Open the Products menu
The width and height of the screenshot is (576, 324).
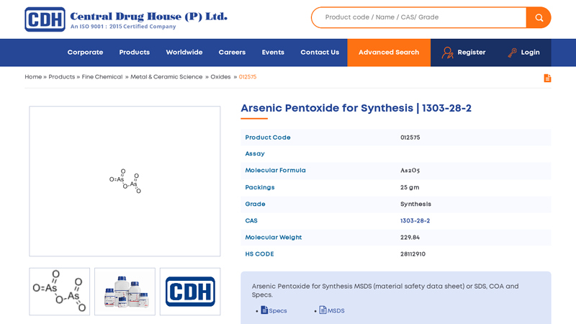point(135,52)
